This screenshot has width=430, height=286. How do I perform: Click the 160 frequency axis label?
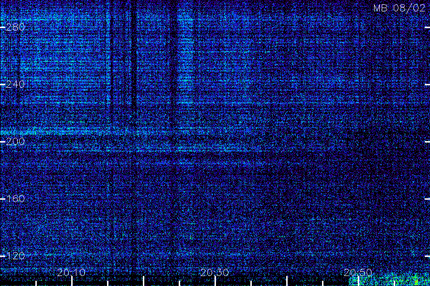(x=15, y=199)
